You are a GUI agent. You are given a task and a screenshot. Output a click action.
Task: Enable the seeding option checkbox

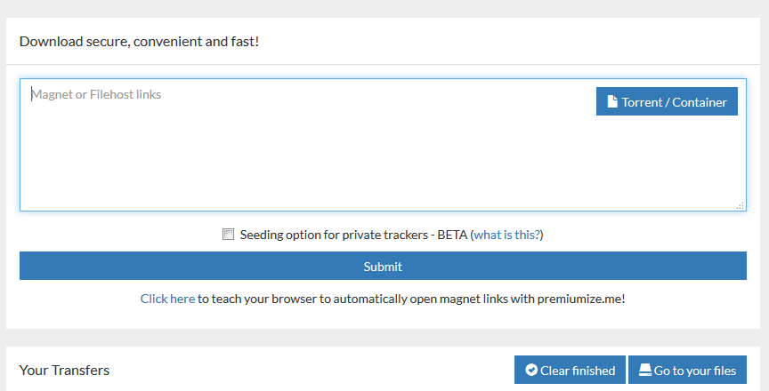click(228, 234)
